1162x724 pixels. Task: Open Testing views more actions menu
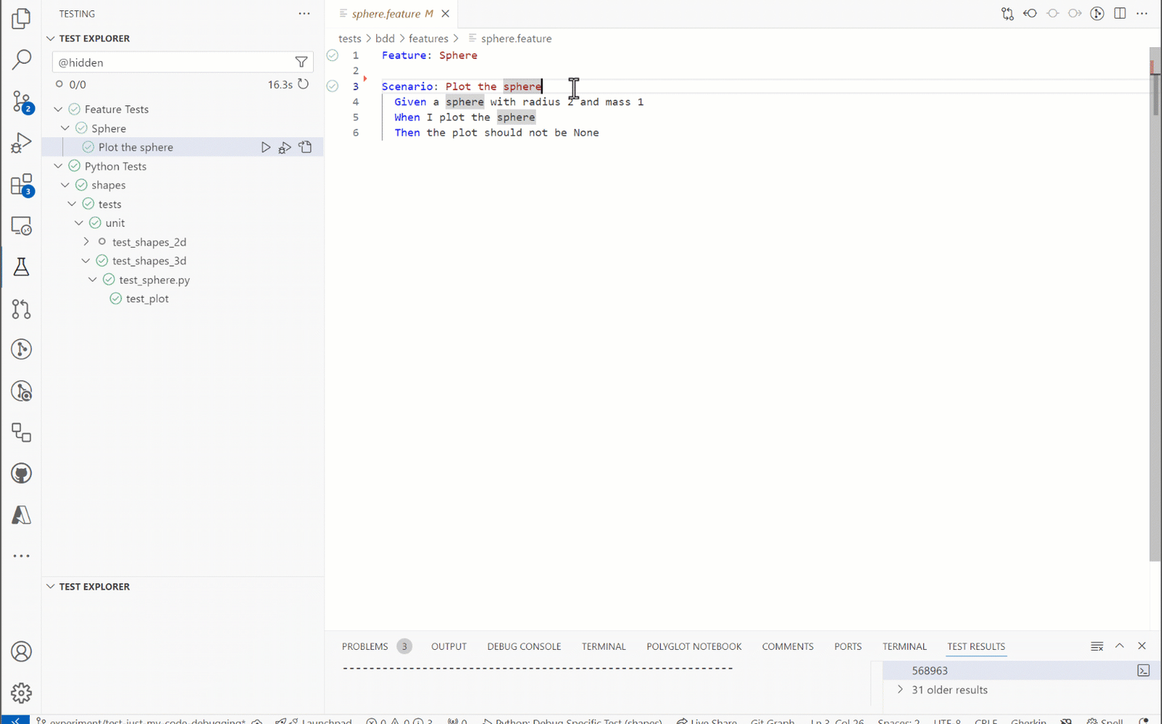(x=304, y=14)
